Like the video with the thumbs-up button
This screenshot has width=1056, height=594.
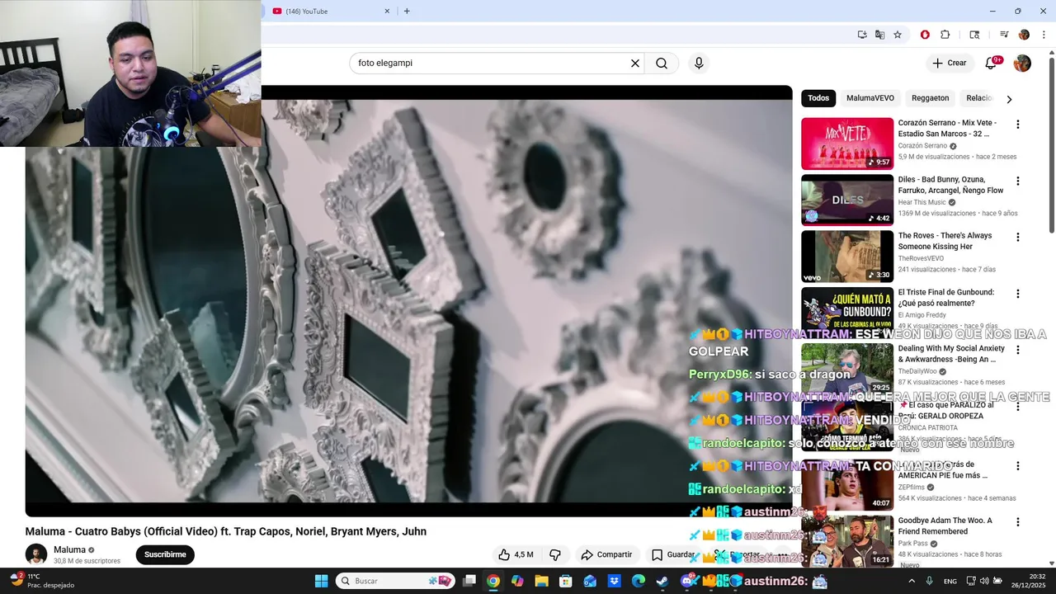516,554
